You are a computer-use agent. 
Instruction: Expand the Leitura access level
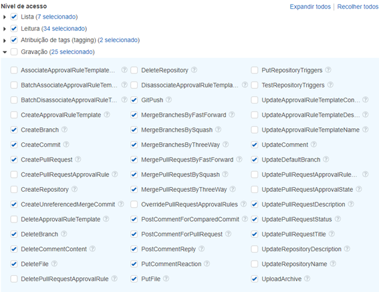tap(5, 29)
